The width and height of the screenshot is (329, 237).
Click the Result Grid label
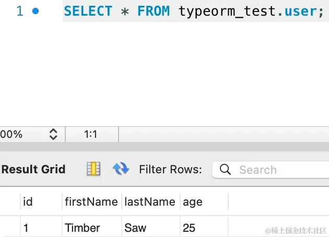(x=33, y=169)
